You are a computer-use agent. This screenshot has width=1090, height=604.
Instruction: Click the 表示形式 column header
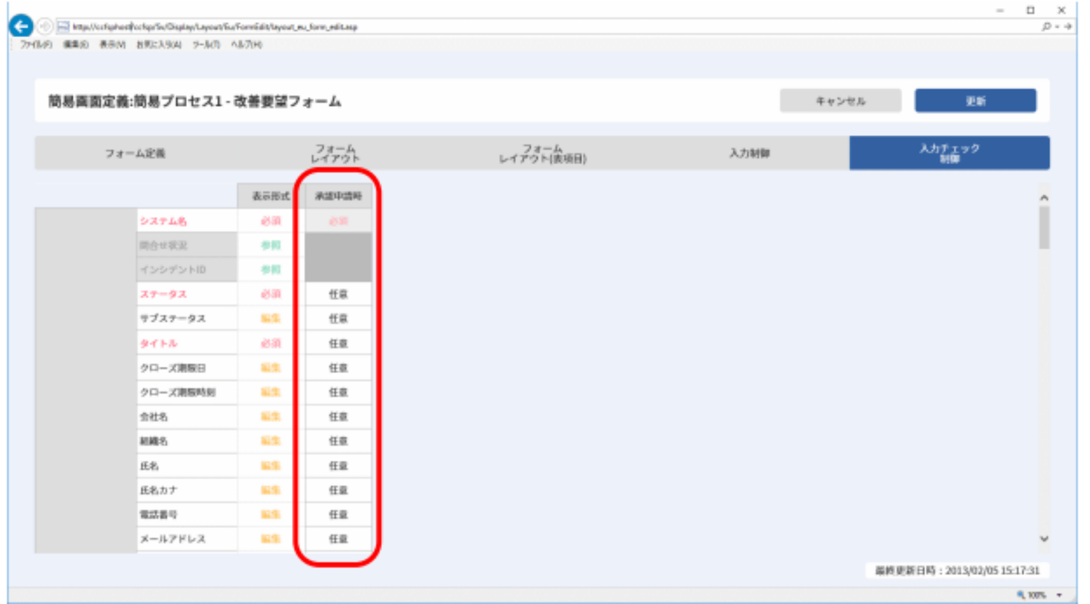271,196
